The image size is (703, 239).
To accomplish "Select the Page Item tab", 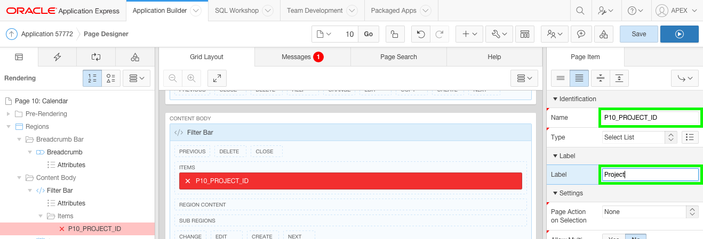I will (x=585, y=57).
